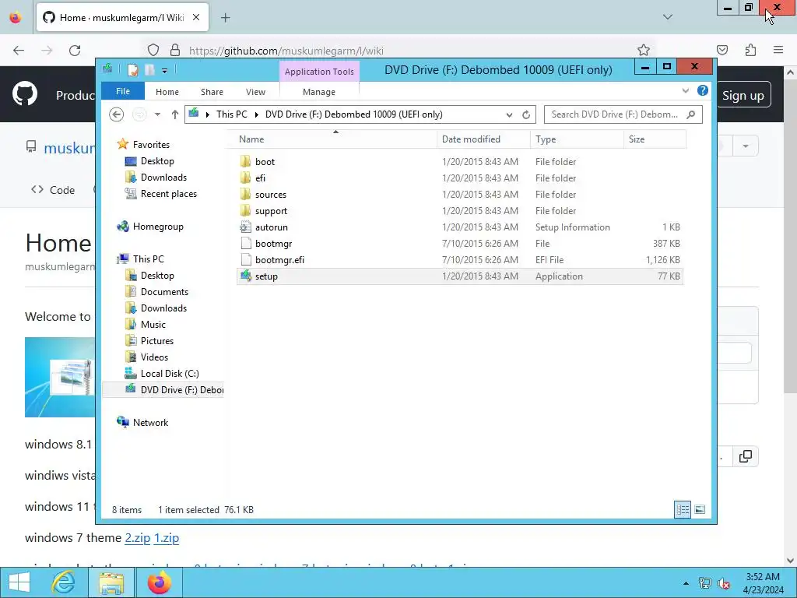This screenshot has height=598, width=797.
Task: Sort by Name column header
Action: click(335, 139)
